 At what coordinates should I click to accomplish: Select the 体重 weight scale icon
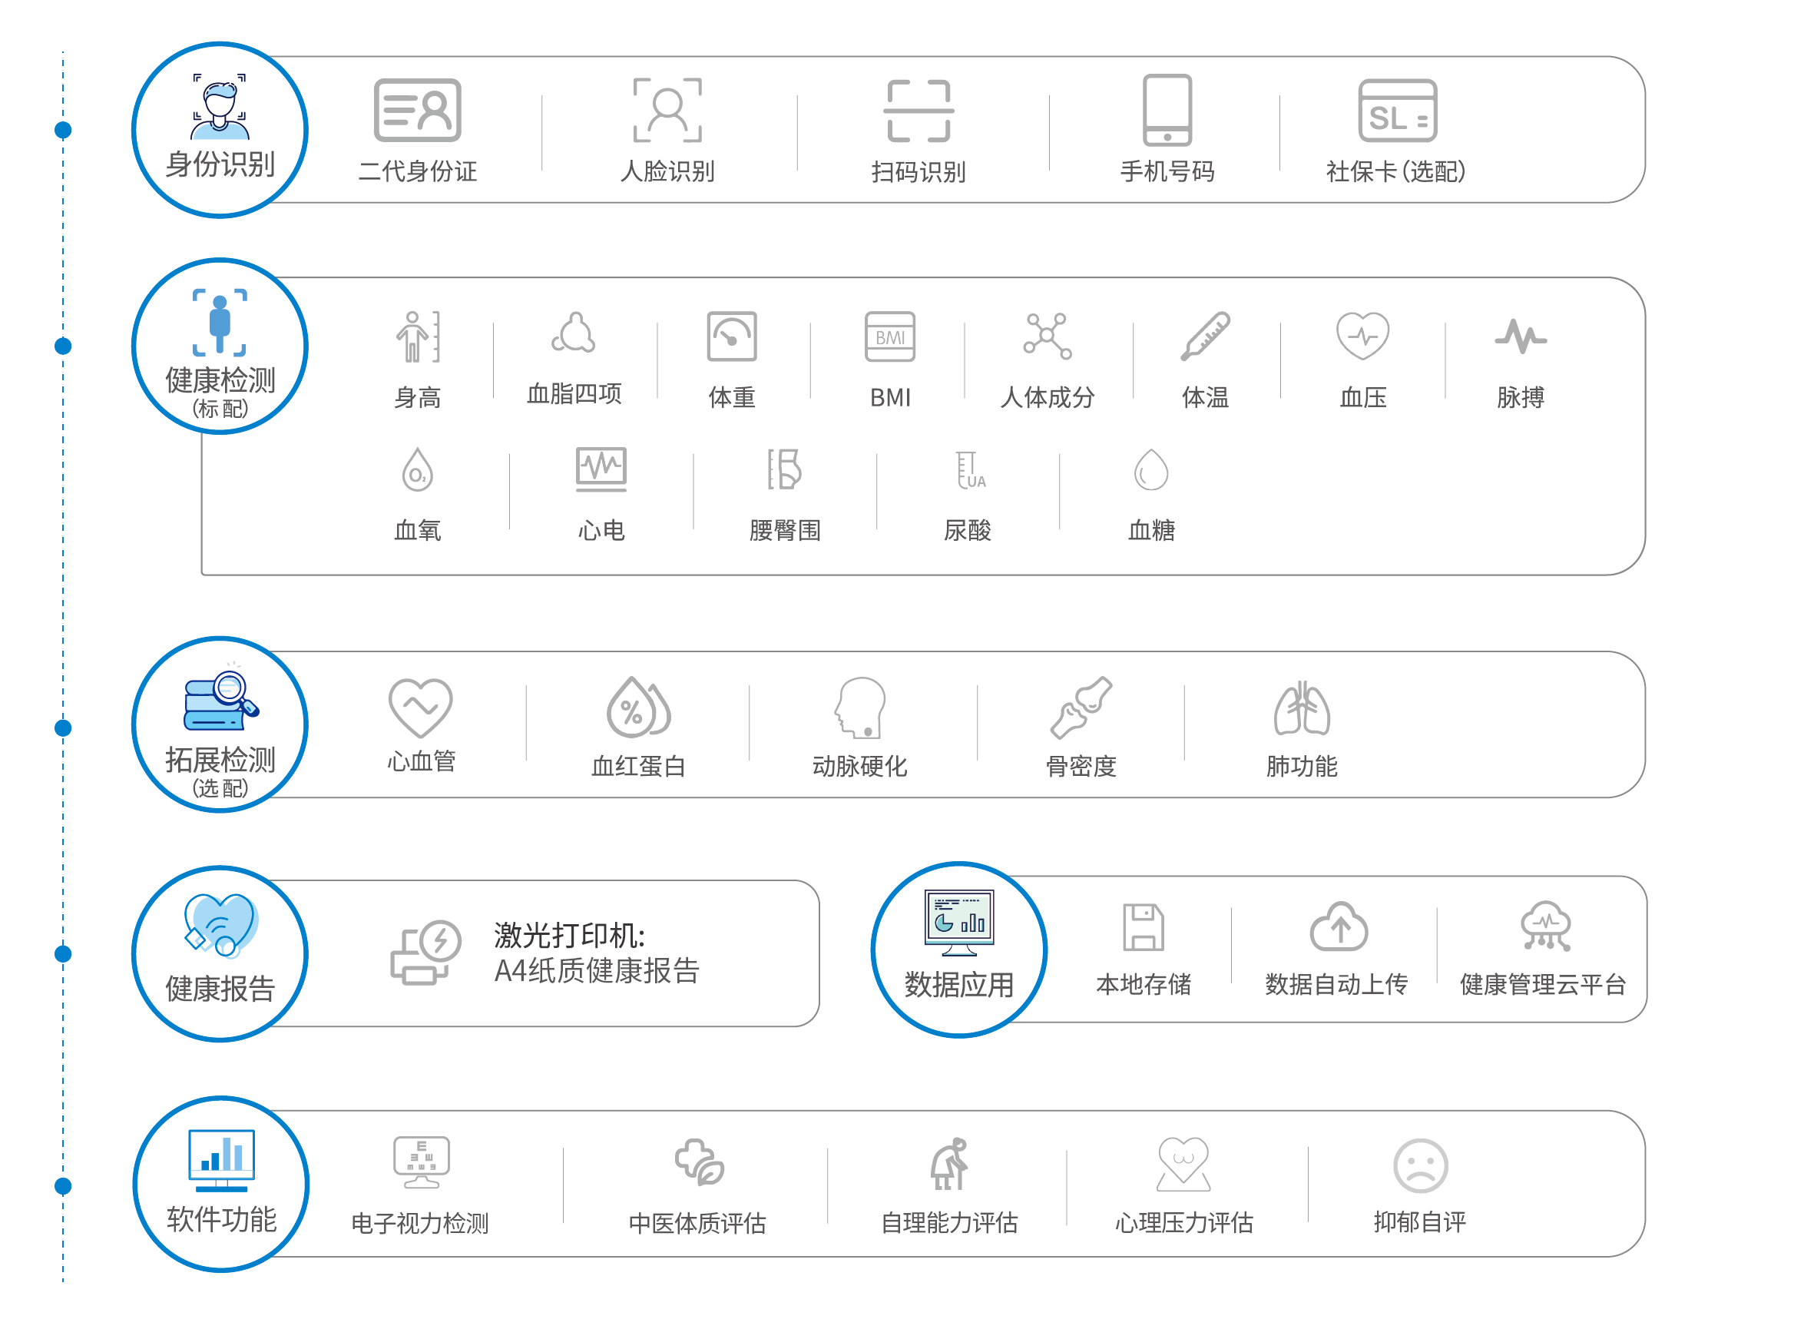click(731, 336)
